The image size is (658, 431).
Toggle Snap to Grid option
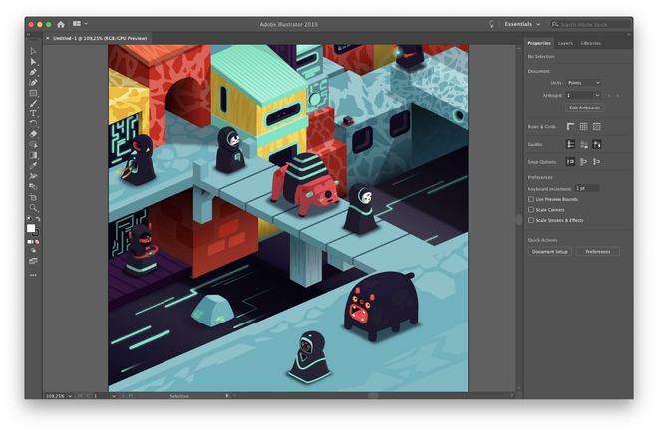(x=597, y=162)
